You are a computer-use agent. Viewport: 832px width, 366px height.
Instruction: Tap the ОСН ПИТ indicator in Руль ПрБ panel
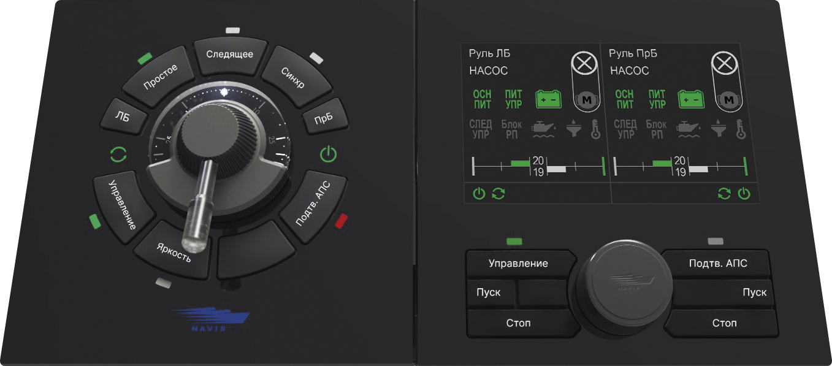[x=624, y=99]
